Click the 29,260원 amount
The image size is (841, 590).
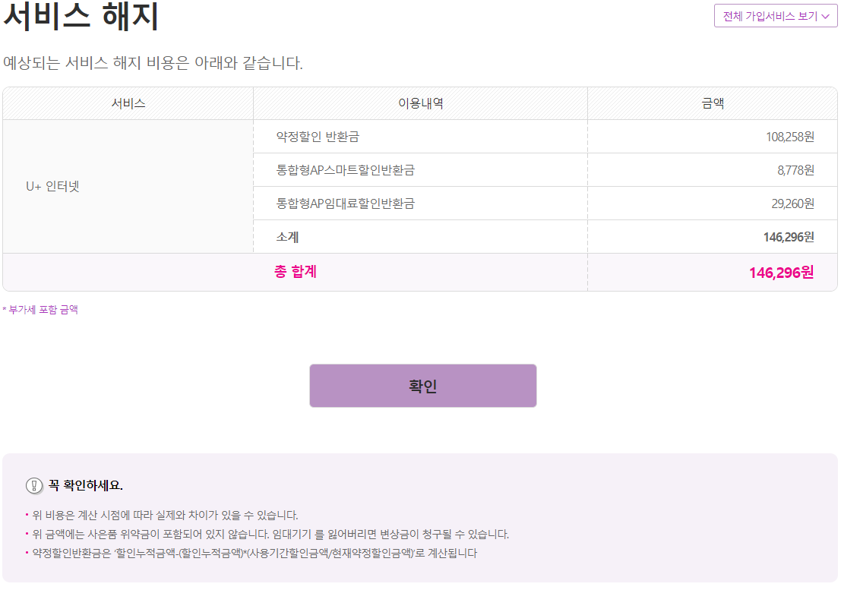792,204
